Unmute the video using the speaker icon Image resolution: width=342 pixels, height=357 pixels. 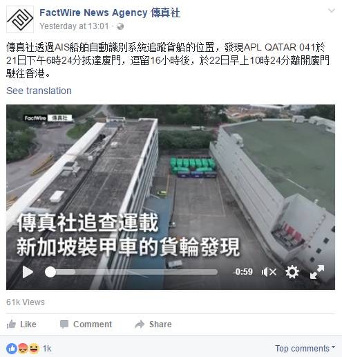(269, 272)
